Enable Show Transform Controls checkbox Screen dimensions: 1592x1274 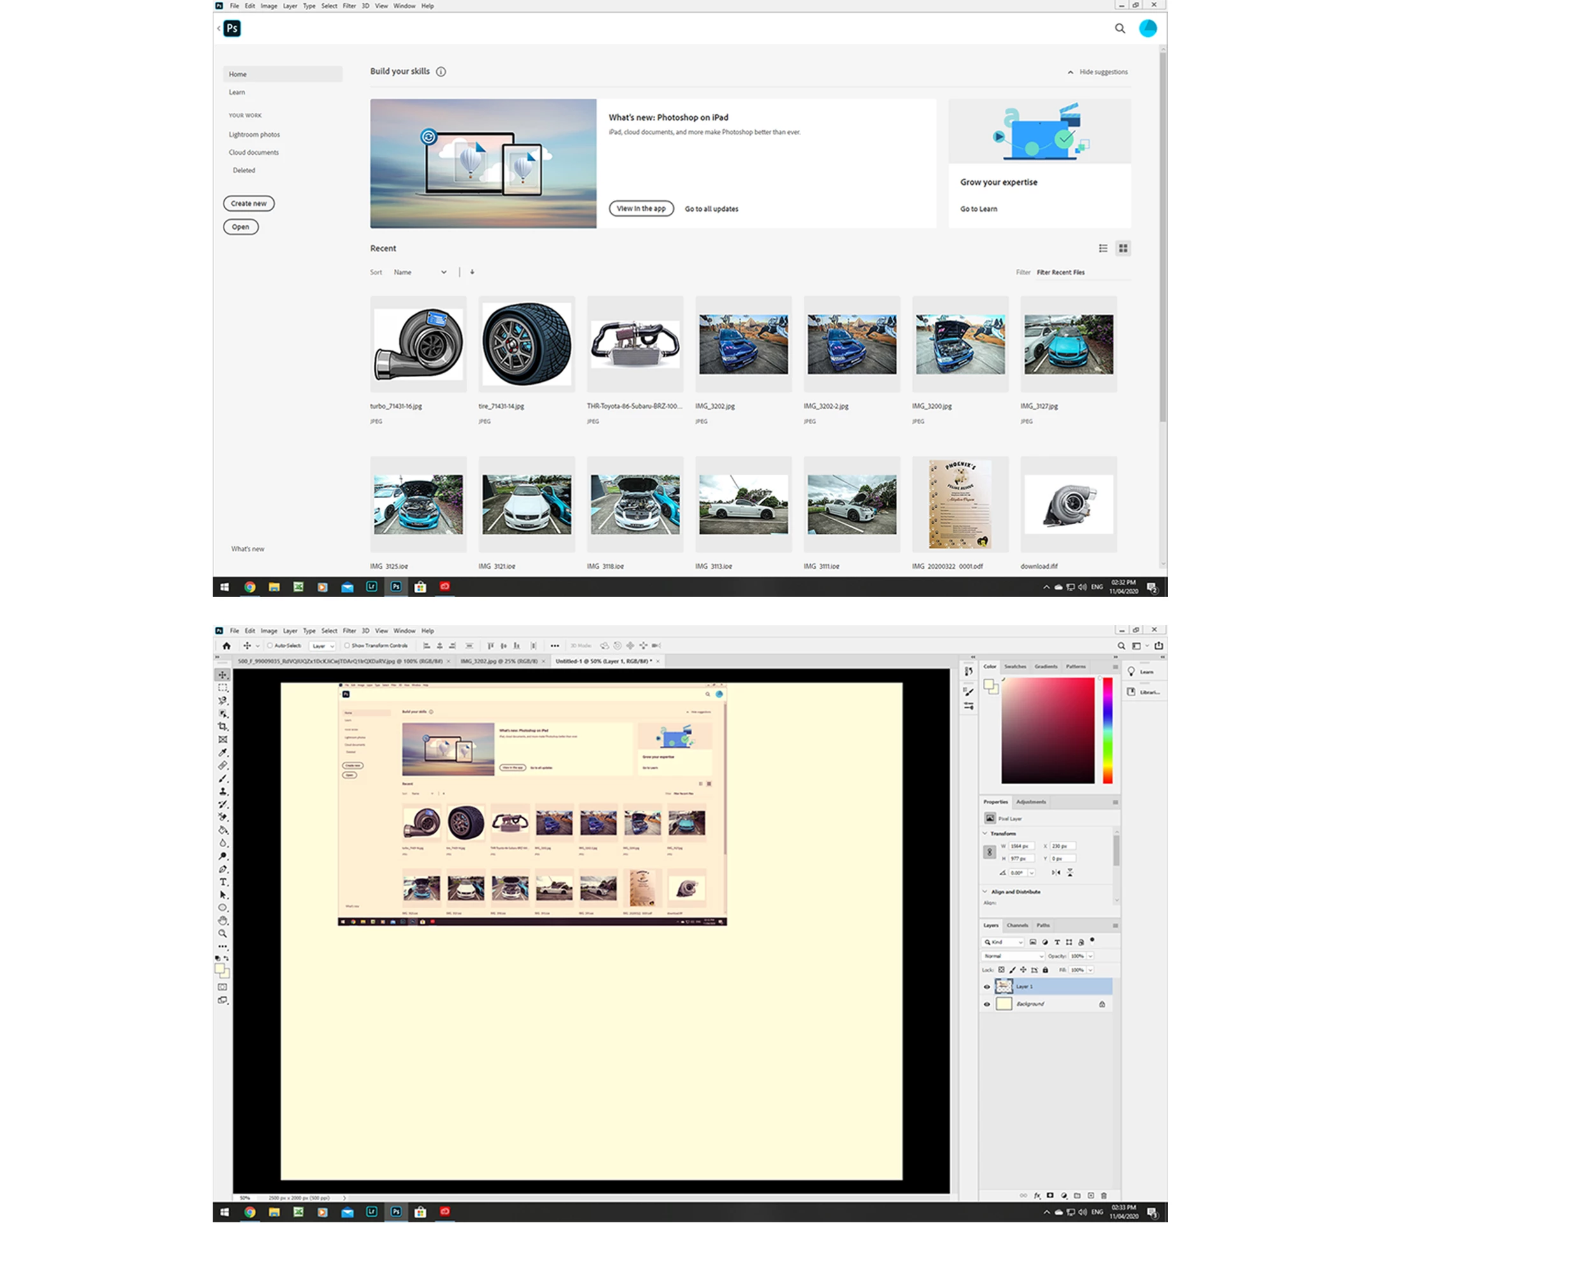tap(347, 645)
